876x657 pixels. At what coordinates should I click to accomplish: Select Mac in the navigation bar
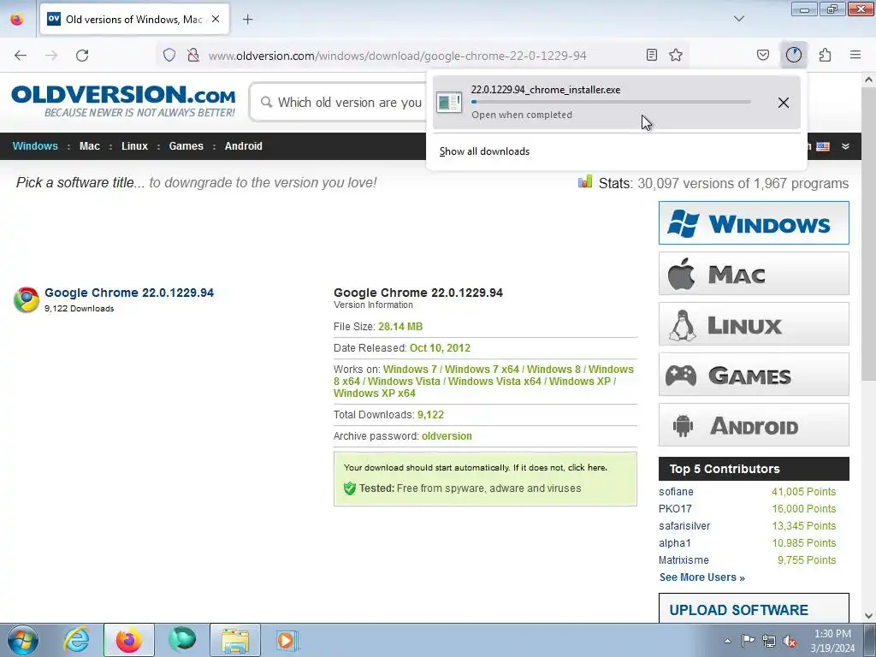tap(89, 146)
